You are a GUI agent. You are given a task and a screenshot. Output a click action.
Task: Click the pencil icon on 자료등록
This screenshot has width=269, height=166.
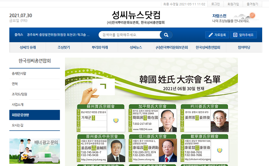tap(211, 35)
